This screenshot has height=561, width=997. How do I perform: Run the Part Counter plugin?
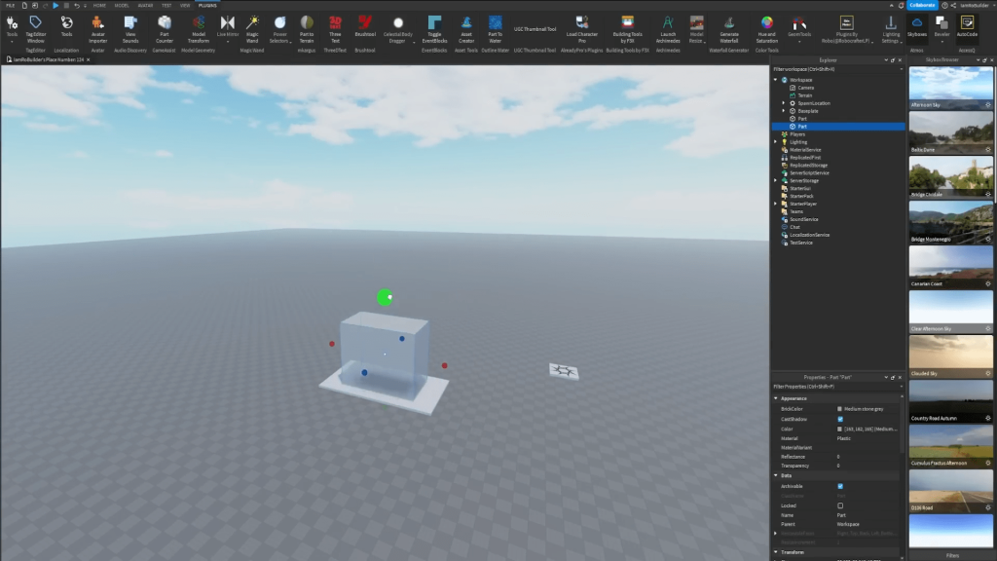[164, 29]
